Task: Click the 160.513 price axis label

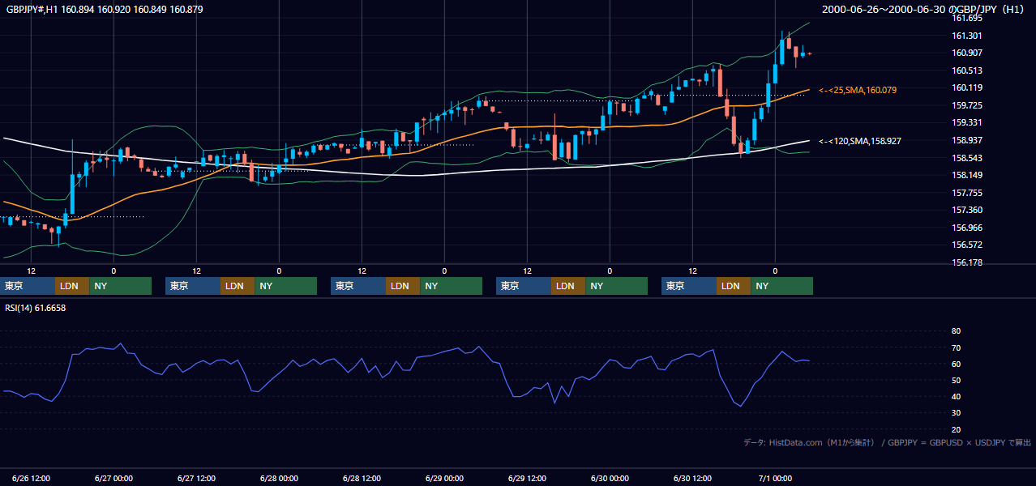Action: coord(967,70)
